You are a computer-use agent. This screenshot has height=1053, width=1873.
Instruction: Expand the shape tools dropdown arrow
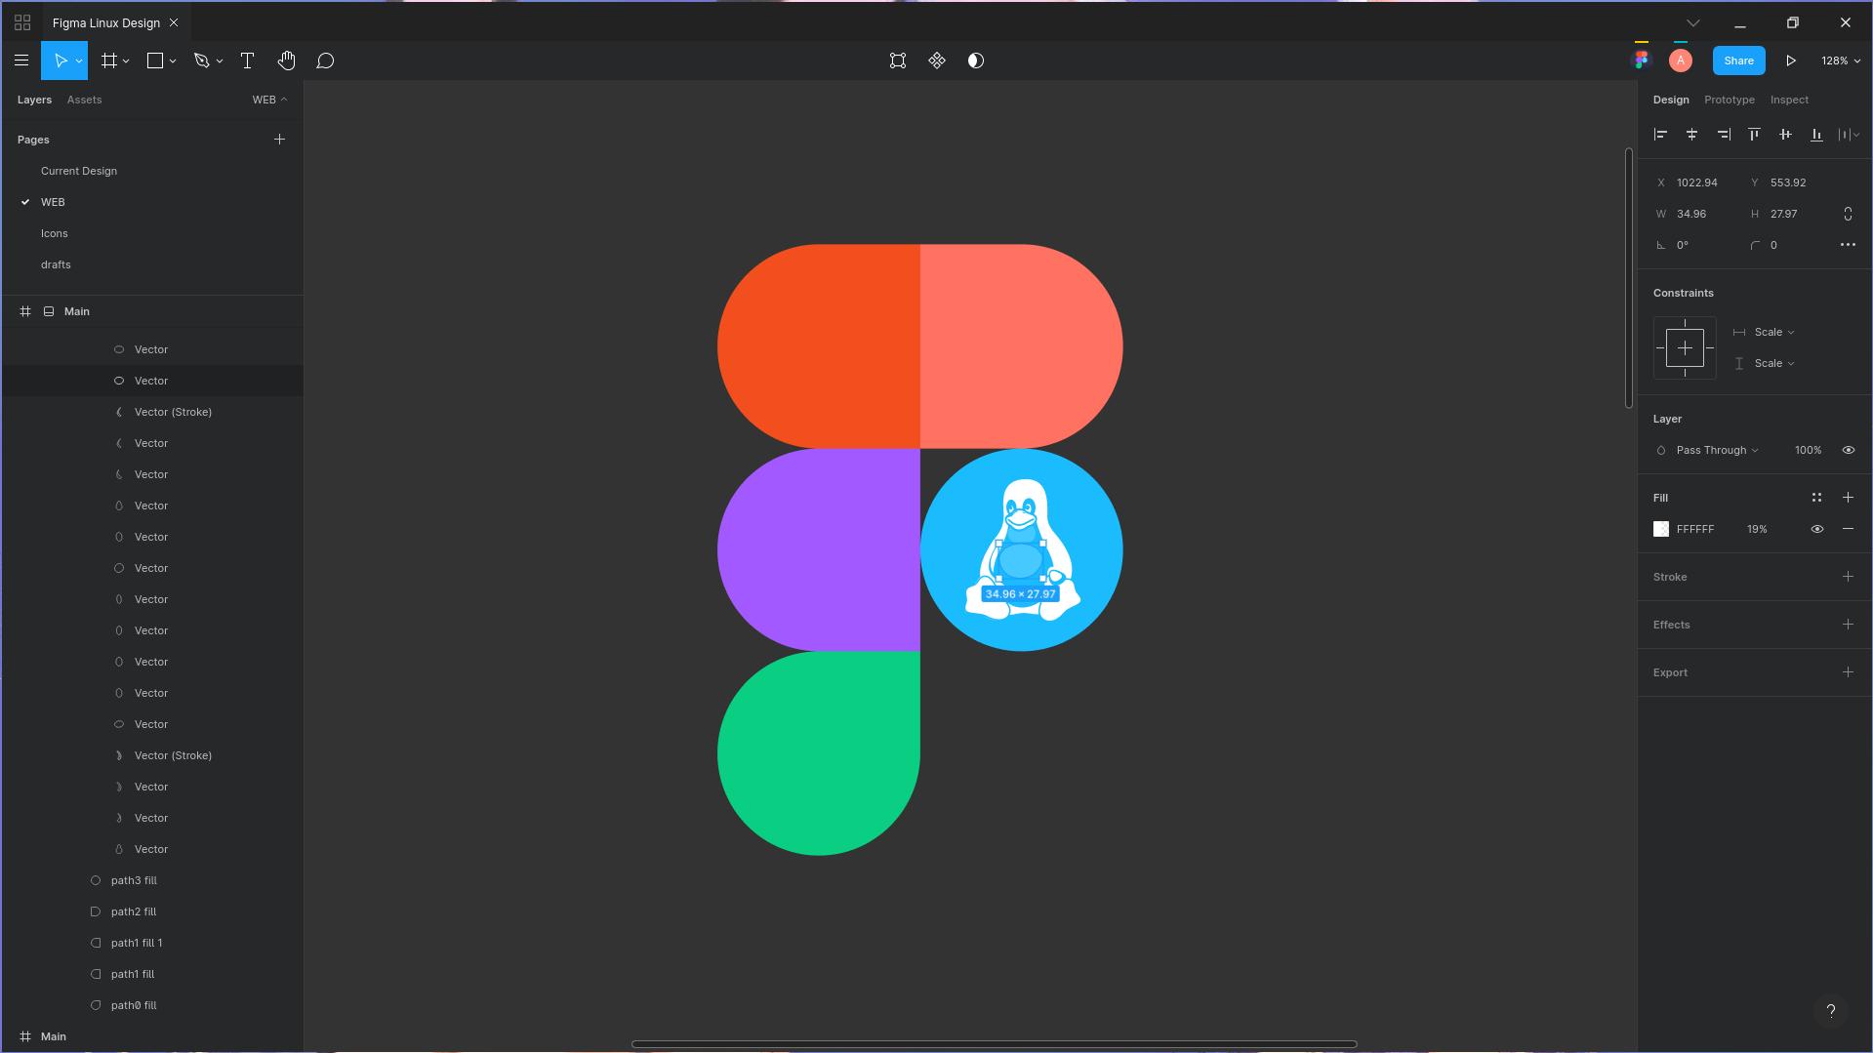pyautogui.click(x=172, y=61)
